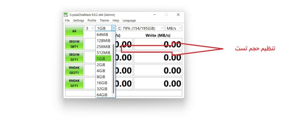Open the Profile menu
The image size is (308, 120).
tap(92, 21)
